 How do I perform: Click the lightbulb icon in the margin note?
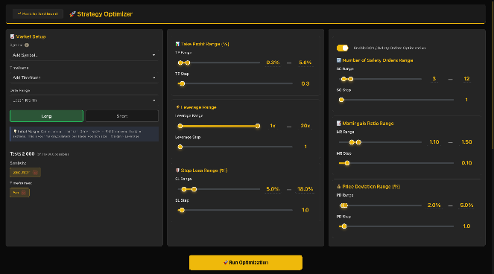15,131
